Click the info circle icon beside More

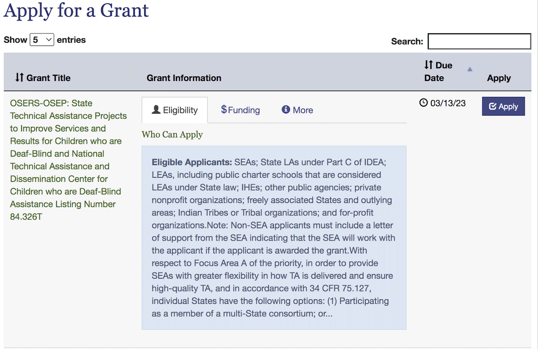coord(286,110)
